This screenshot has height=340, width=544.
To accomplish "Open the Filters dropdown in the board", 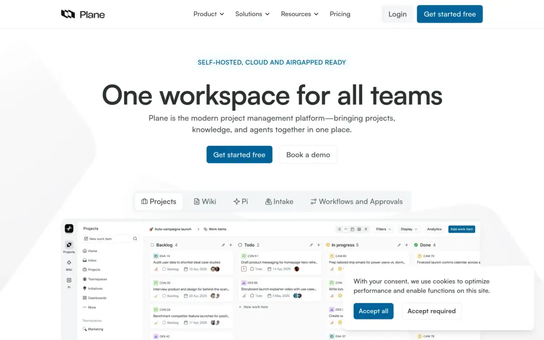I will coord(384,229).
